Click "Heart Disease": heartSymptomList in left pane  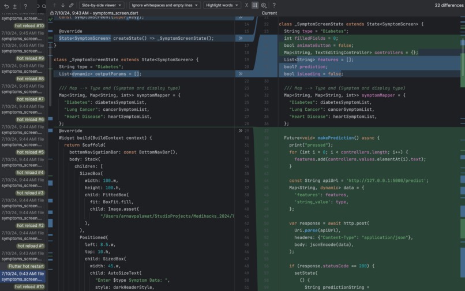click(108, 117)
